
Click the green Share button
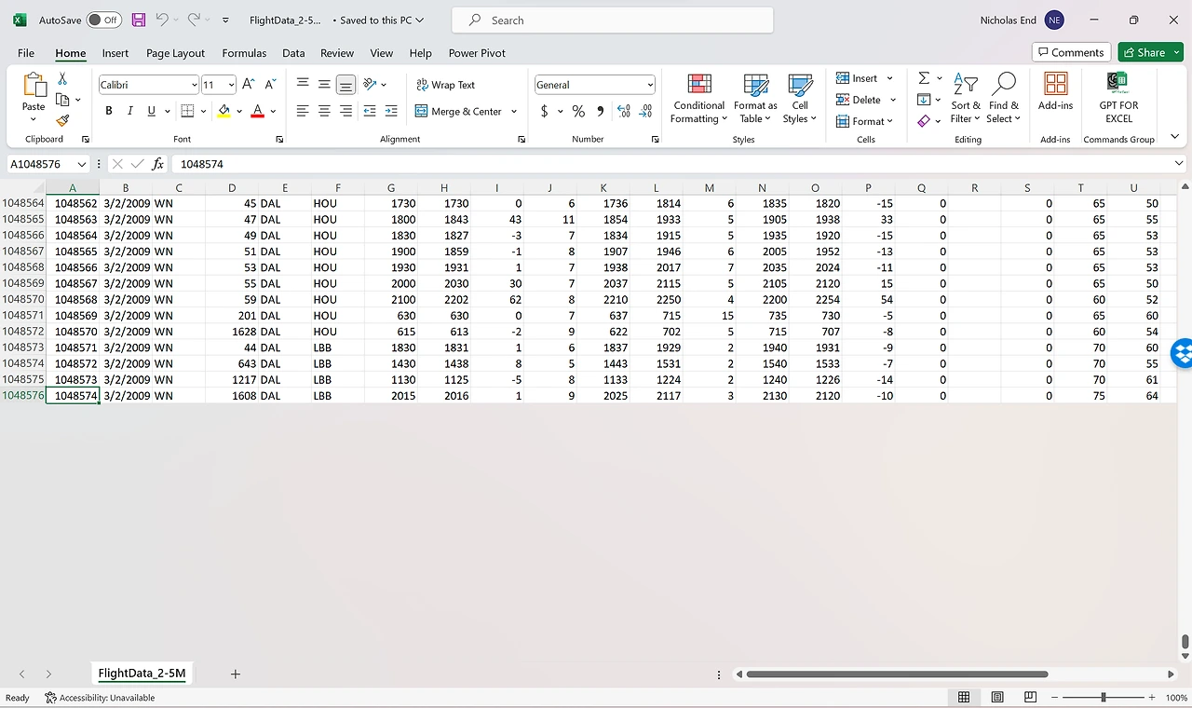tap(1150, 52)
